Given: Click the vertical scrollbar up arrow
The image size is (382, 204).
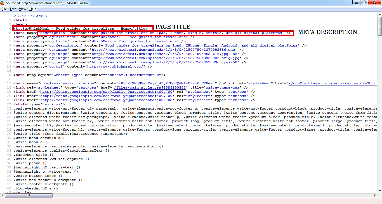Looking at the screenshot, I should click(379, 15).
